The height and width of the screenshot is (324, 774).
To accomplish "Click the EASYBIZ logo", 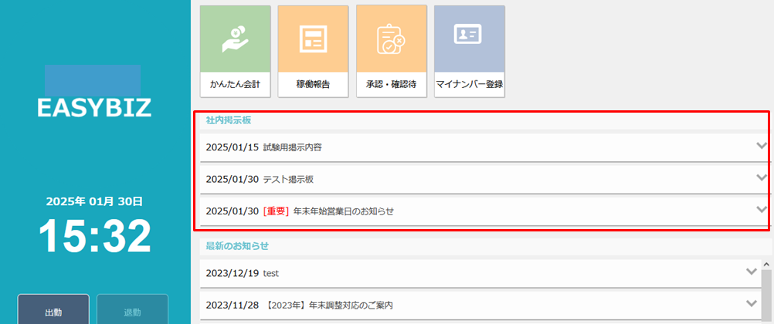I will (x=93, y=107).
